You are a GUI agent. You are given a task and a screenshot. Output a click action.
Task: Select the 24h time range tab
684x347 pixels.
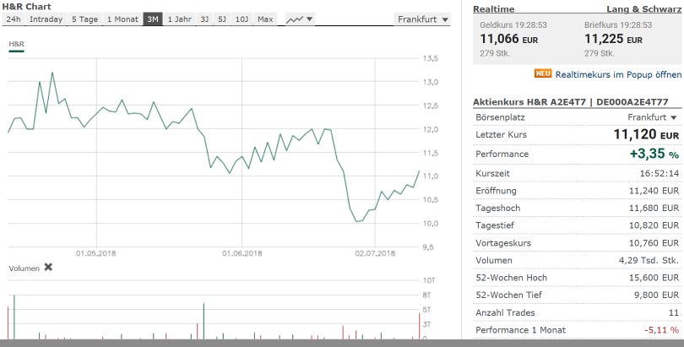click(14, 19)
